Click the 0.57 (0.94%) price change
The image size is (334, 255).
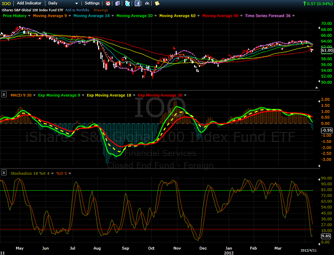click(x=318, y=4)
